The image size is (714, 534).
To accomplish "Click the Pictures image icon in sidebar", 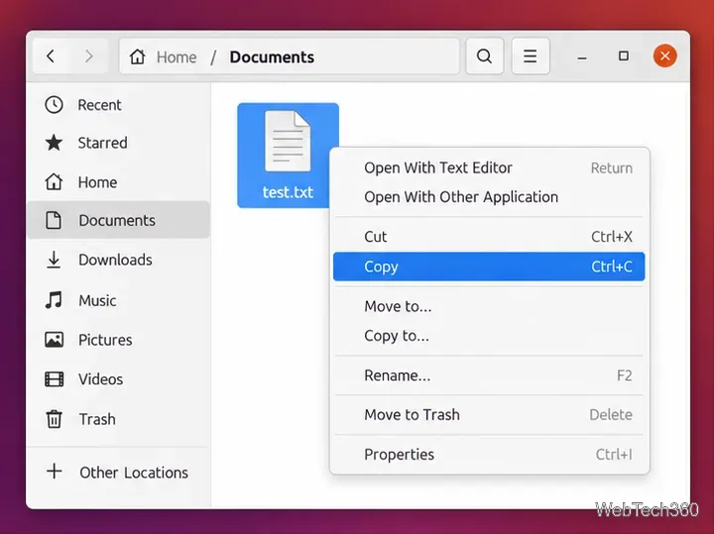I will click(x=54, y=340).
